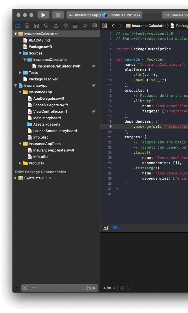Open Info.plist under InsuranceAppTests
This screenshot has height=313, width=188.
(x=40, y=157)
